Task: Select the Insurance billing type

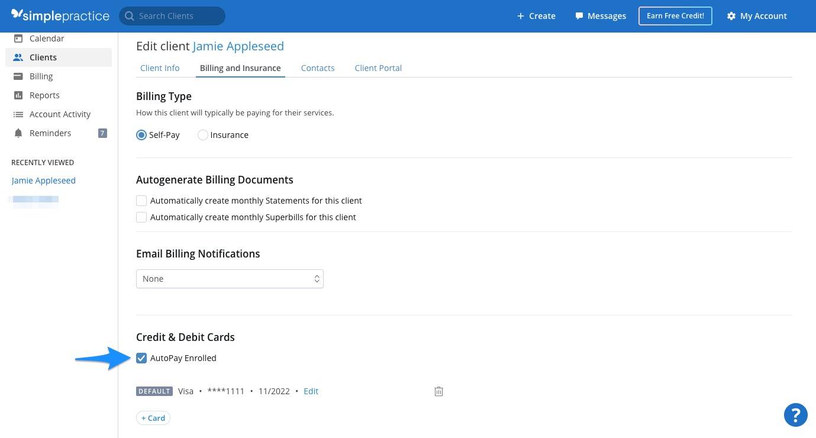Action: click(x=203, y=134)
